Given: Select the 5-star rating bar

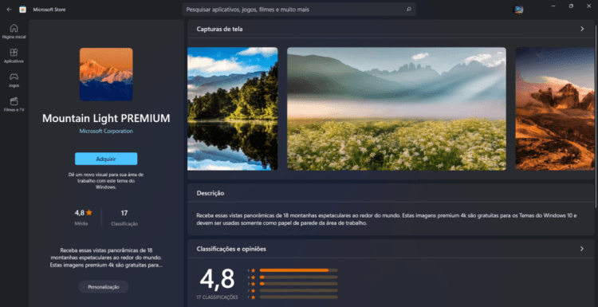Looking at the screenshot, I should coord(299,270).
